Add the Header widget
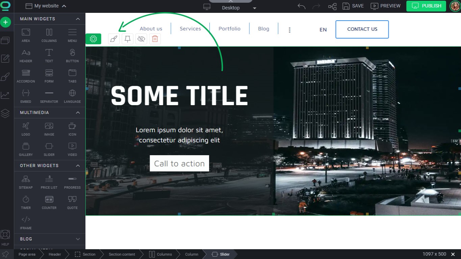 tap(26, 55)
